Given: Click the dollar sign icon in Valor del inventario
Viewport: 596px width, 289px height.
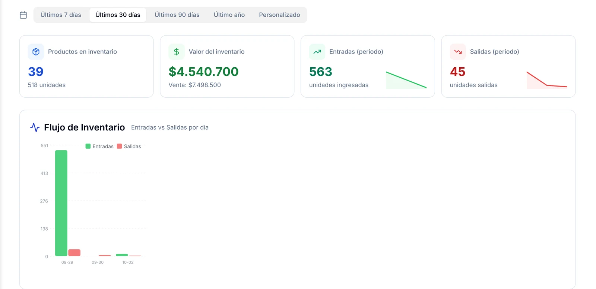Looking at the screenshot, I should click(177, 52).
